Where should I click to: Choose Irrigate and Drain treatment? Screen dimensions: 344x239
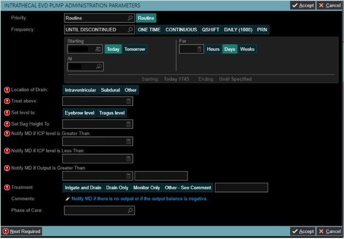click(83, 188)
